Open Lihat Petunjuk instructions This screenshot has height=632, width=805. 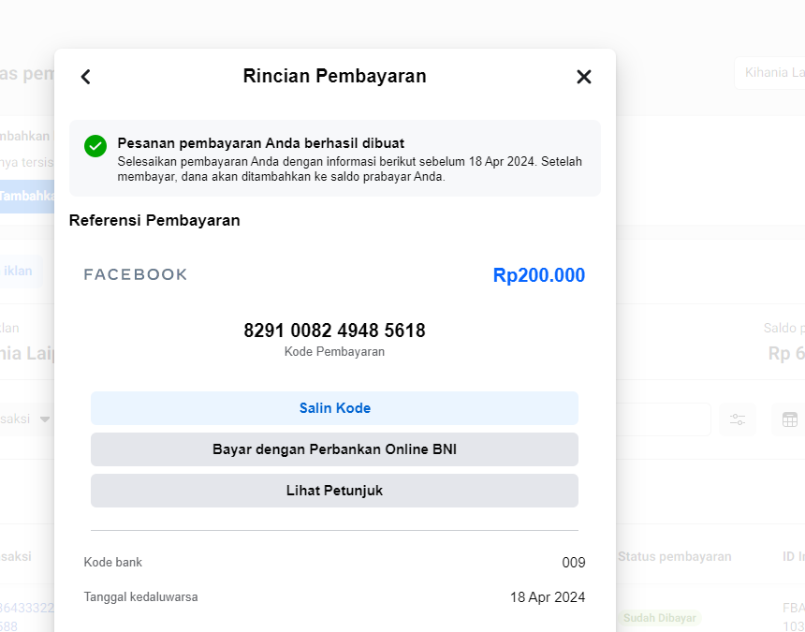(334, 491)
